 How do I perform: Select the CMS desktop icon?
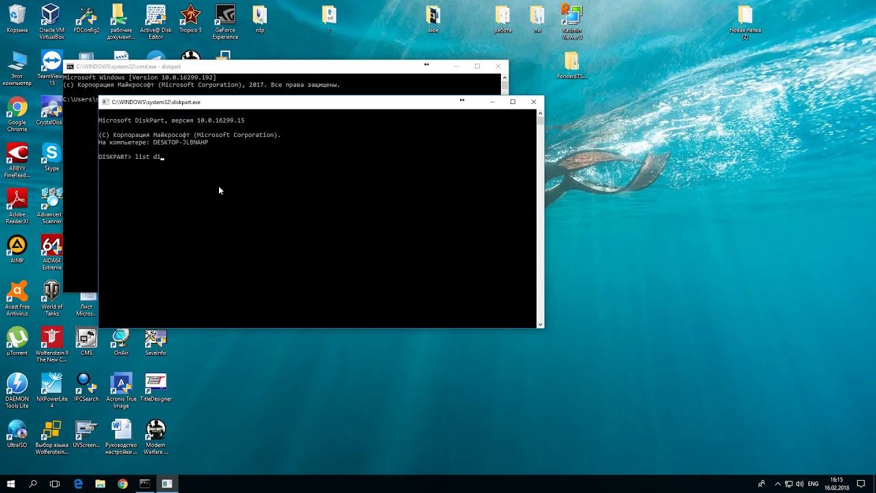coord(86,342)
